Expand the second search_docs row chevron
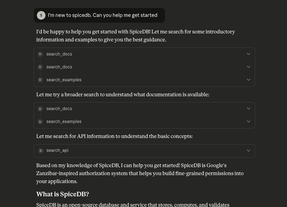The height and width of the screenshot is (207, 287). pyautogui.click(x=249, y=67)
